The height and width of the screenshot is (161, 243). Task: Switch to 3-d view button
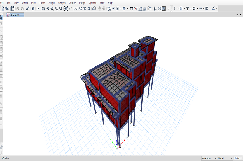(x=76, y=8)
